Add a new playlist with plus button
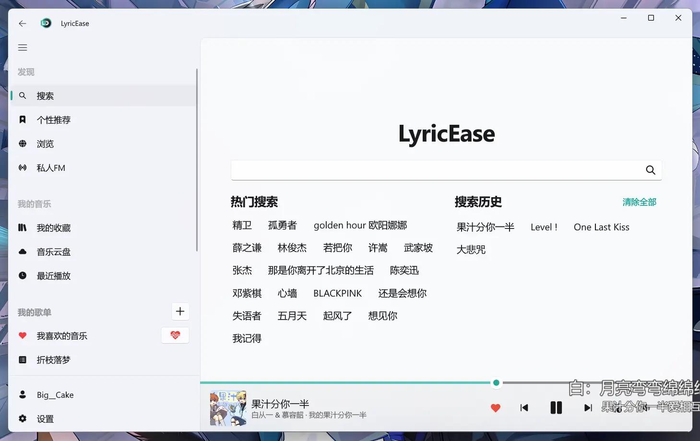 point(180,311)
